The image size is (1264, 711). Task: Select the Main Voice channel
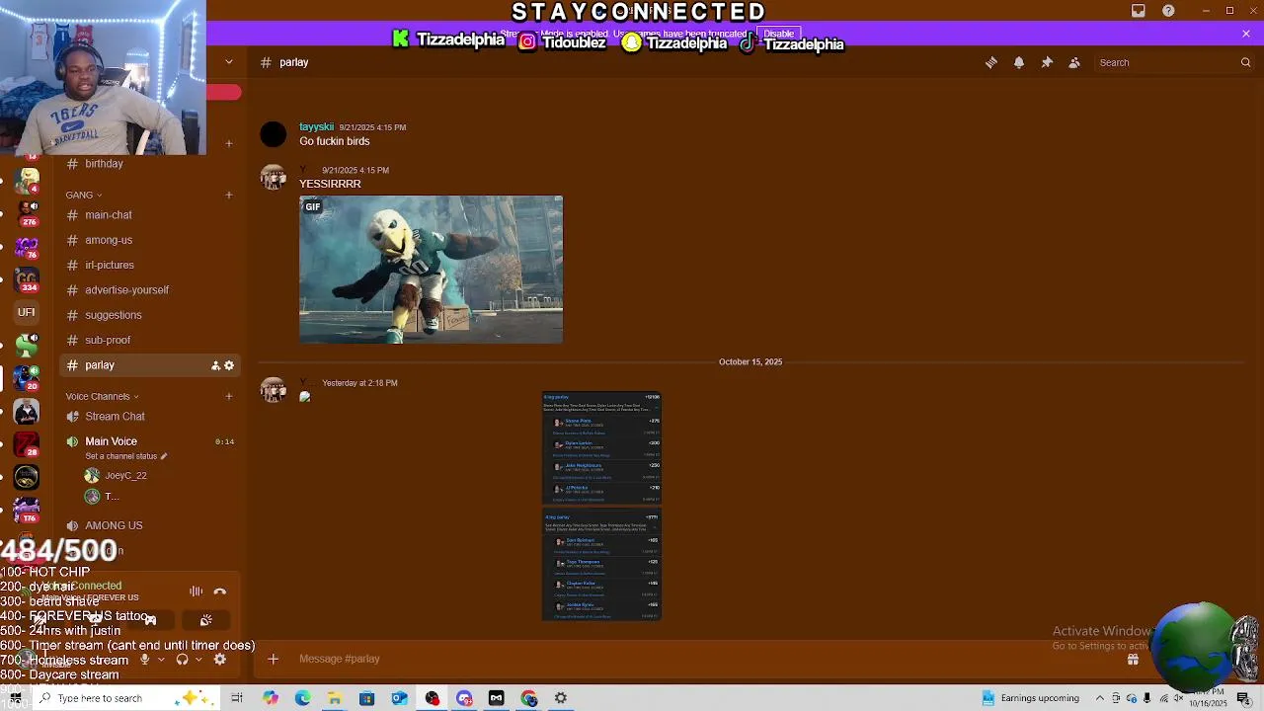(148, 441)
